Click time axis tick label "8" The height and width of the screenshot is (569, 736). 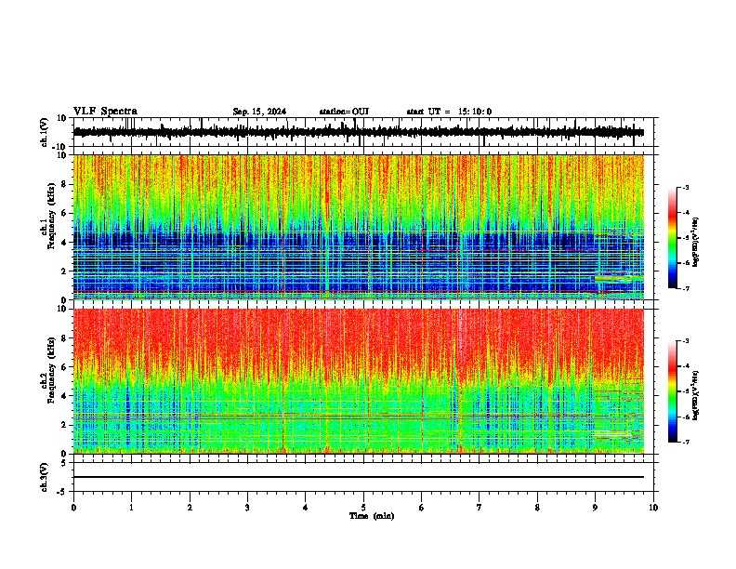click(537, 508)
